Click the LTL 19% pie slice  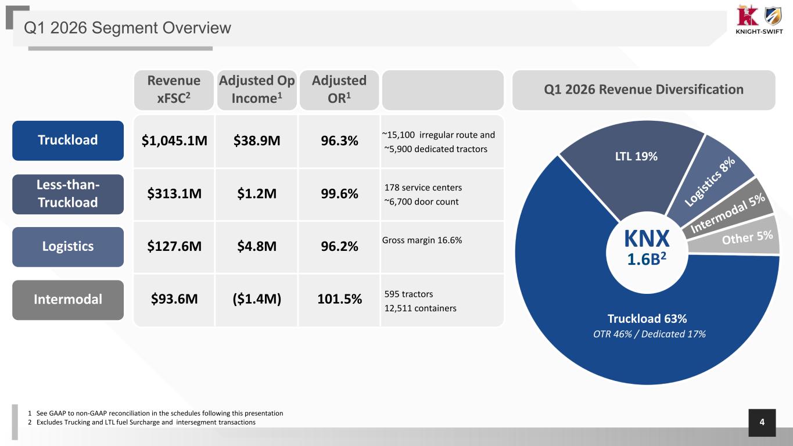point(633,163)
